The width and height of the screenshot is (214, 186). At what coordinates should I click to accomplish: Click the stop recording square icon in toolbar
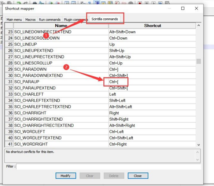pos(147,3)
